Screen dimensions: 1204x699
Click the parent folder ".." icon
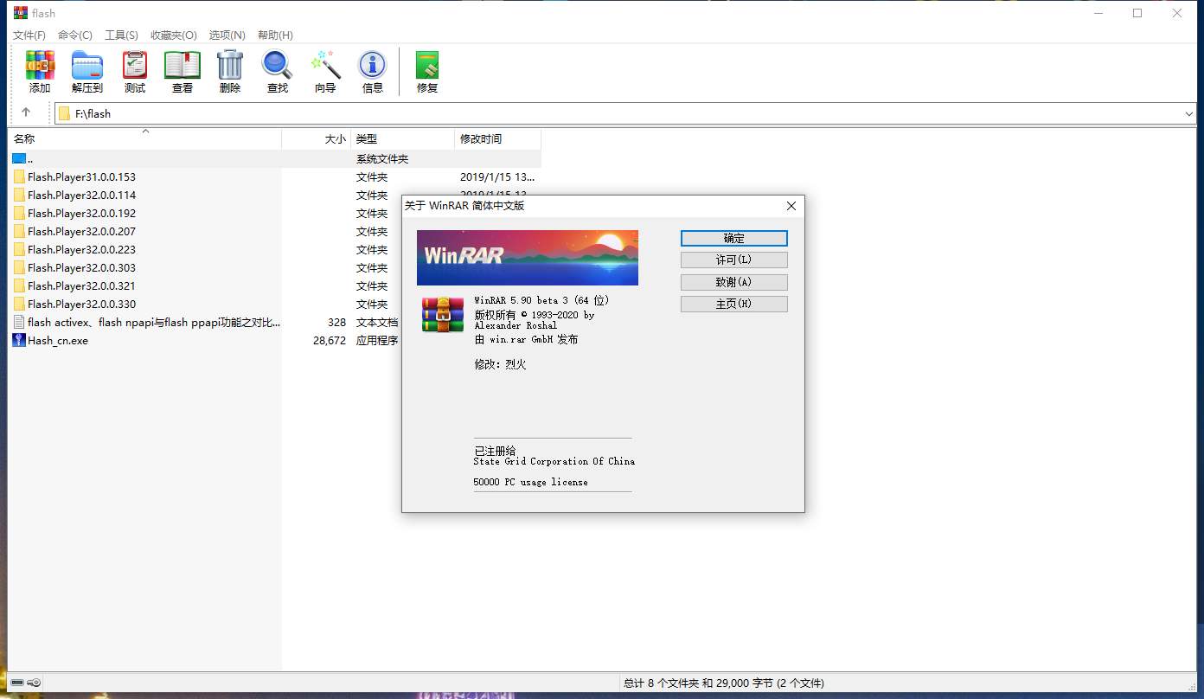[x=19, y=158]
